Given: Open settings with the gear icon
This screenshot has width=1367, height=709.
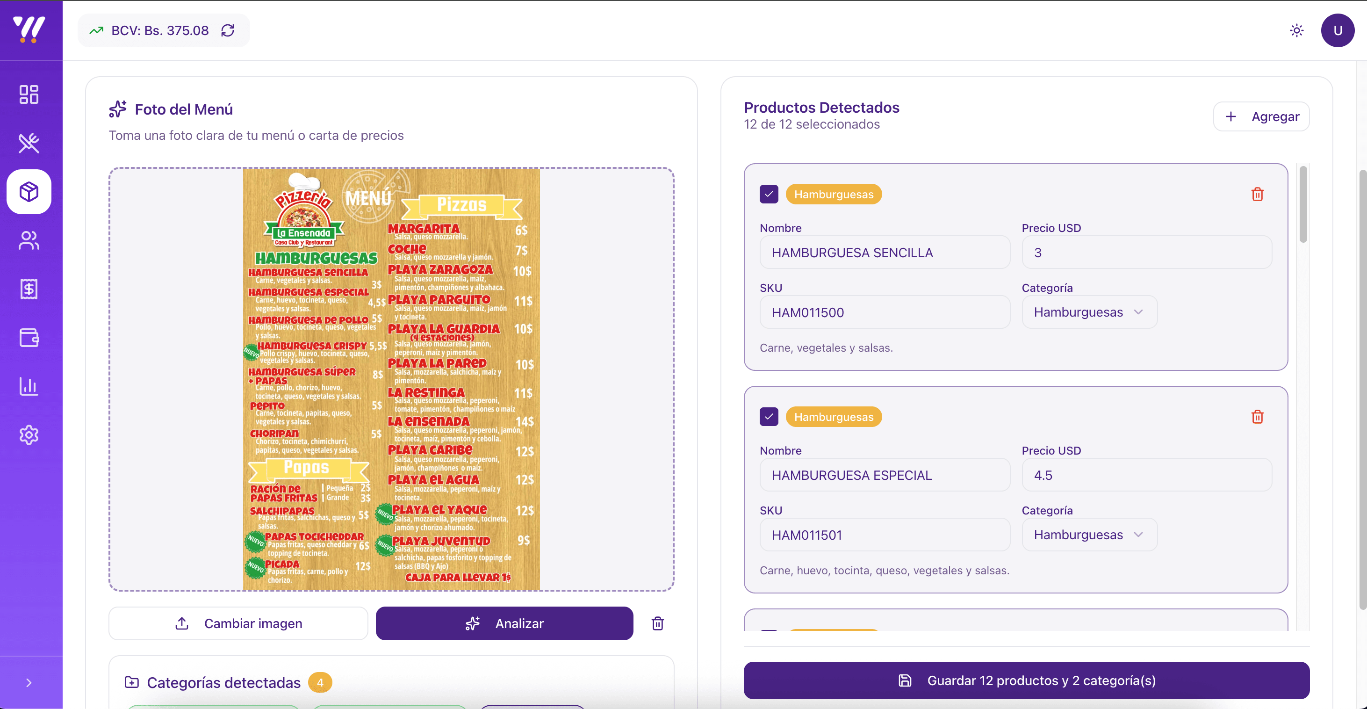Looking at the screenshot, I should tap(29, 435).
